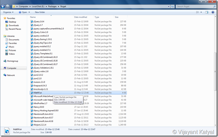This screenshot has height=137, width=218.
Task: Expand the address bar history dropdown
Action: (169, 6)
